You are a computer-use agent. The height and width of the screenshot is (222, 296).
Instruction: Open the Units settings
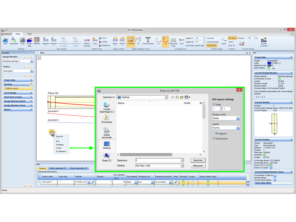click(x=5, y=41)
